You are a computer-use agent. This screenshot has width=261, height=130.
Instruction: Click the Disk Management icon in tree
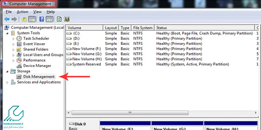coord(19,77)
